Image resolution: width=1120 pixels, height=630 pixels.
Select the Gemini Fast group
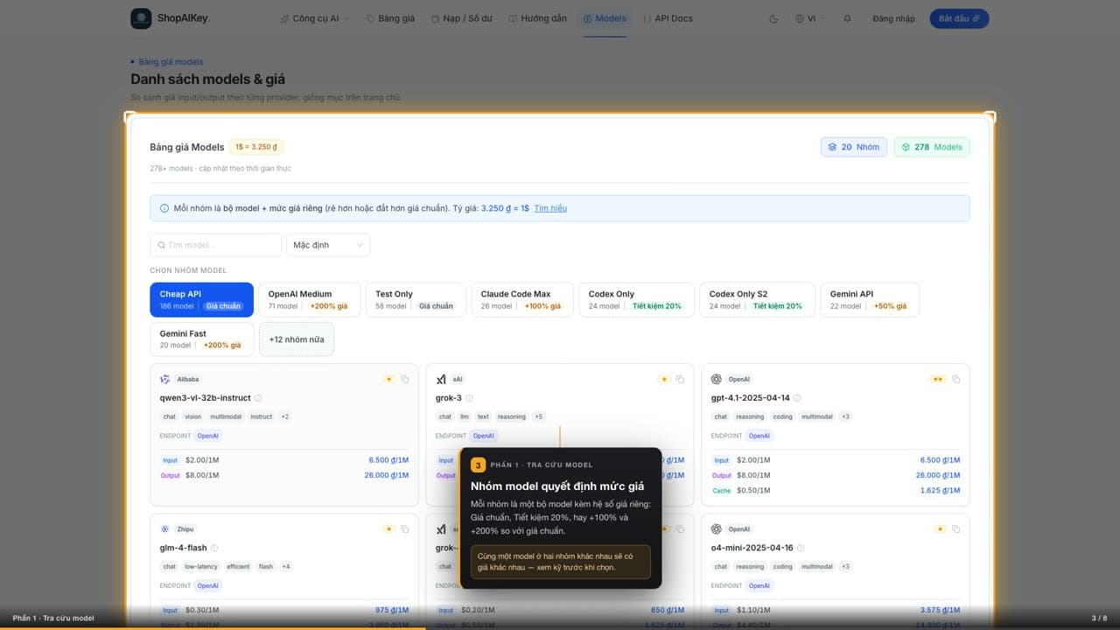tap(201, 339)
